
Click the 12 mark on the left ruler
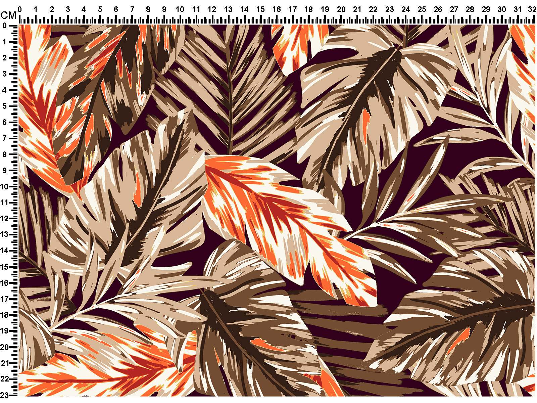[x=4, y=219]
